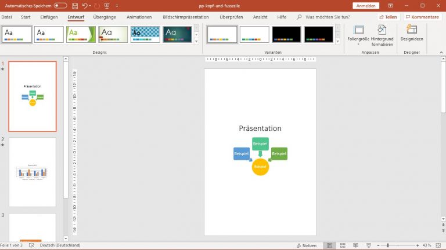Select the first black variant

pyautogui.click(x=286, y=34)
